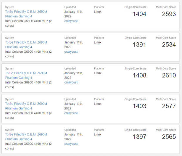The height and width of the screenshot is (156, 182).
Task: Click crazycusti uploader link in the 2565 result
Action: click(71, 144)
